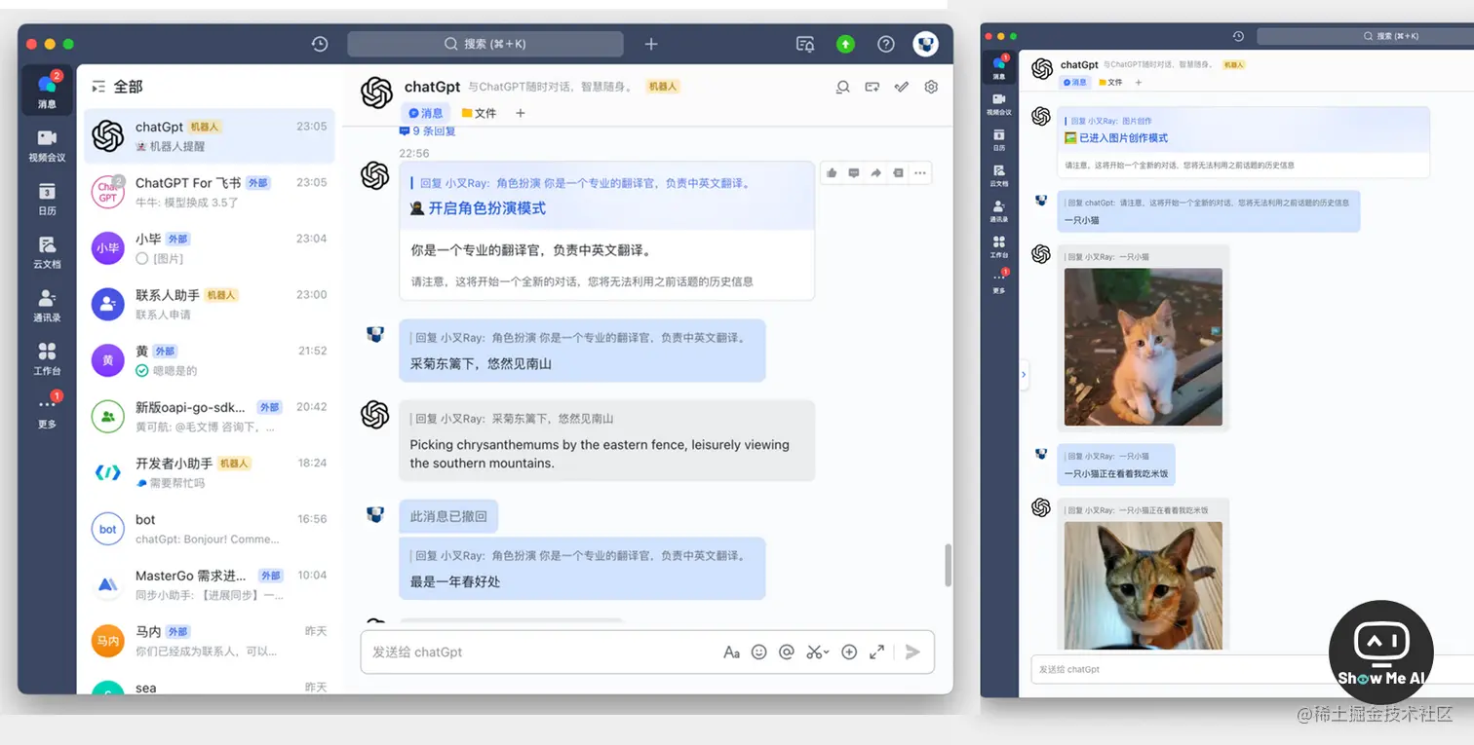Viewport: 1474px width, 745px height.
Task: Open more actions (three dots) on hovered message
Action: pos(920,173)
